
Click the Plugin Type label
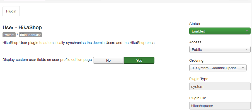[x=199, y=79]
